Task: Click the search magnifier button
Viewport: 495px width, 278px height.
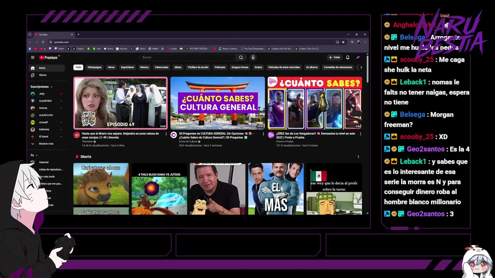Action: tap(241, 58)
